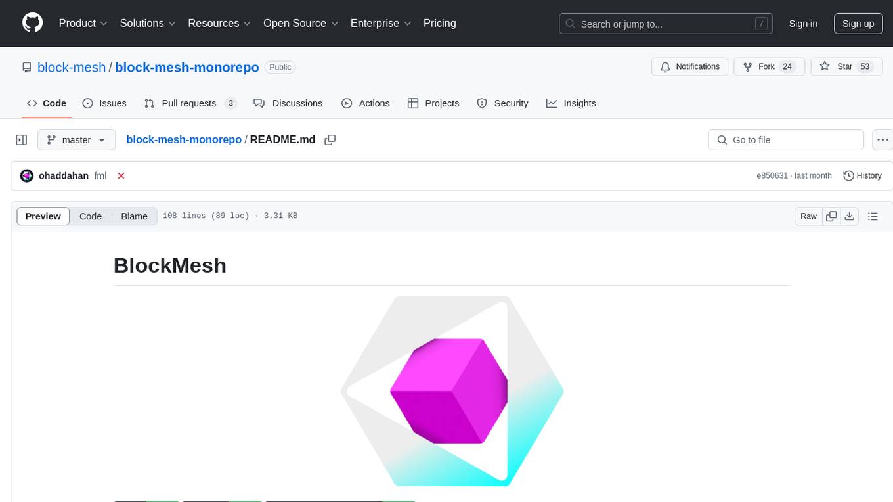Viewport: 893px width, 502px height.
Task: Expand the Enterprise menu
Action: click(x=381, y=23)
